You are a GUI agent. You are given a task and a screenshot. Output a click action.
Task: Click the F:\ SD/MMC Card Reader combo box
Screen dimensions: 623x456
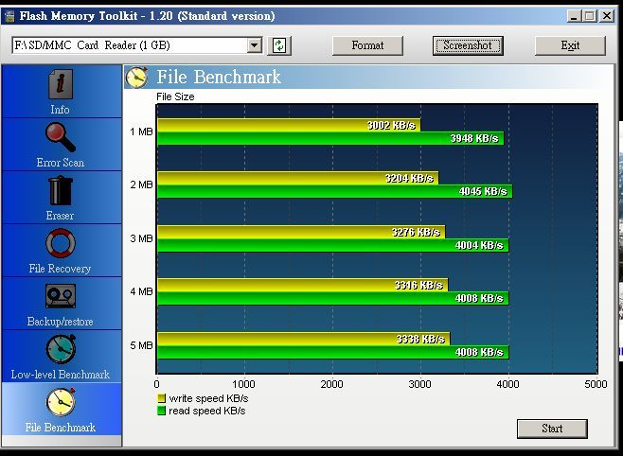pos(137,45)
